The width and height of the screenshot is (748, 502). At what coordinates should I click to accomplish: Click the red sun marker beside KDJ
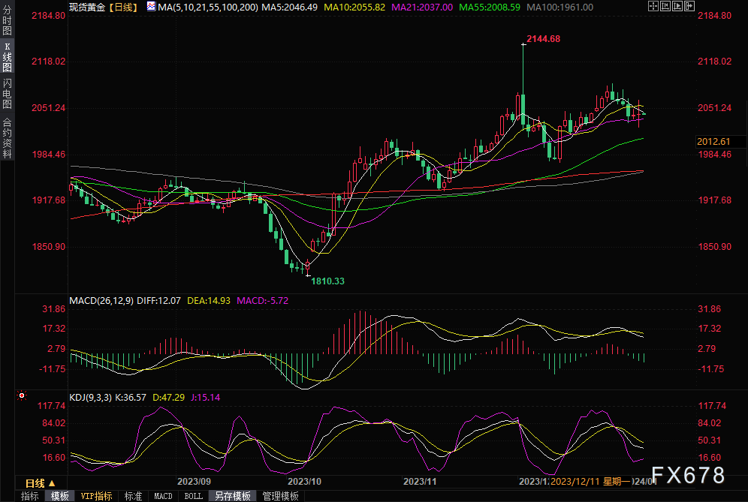click(22, 395)
